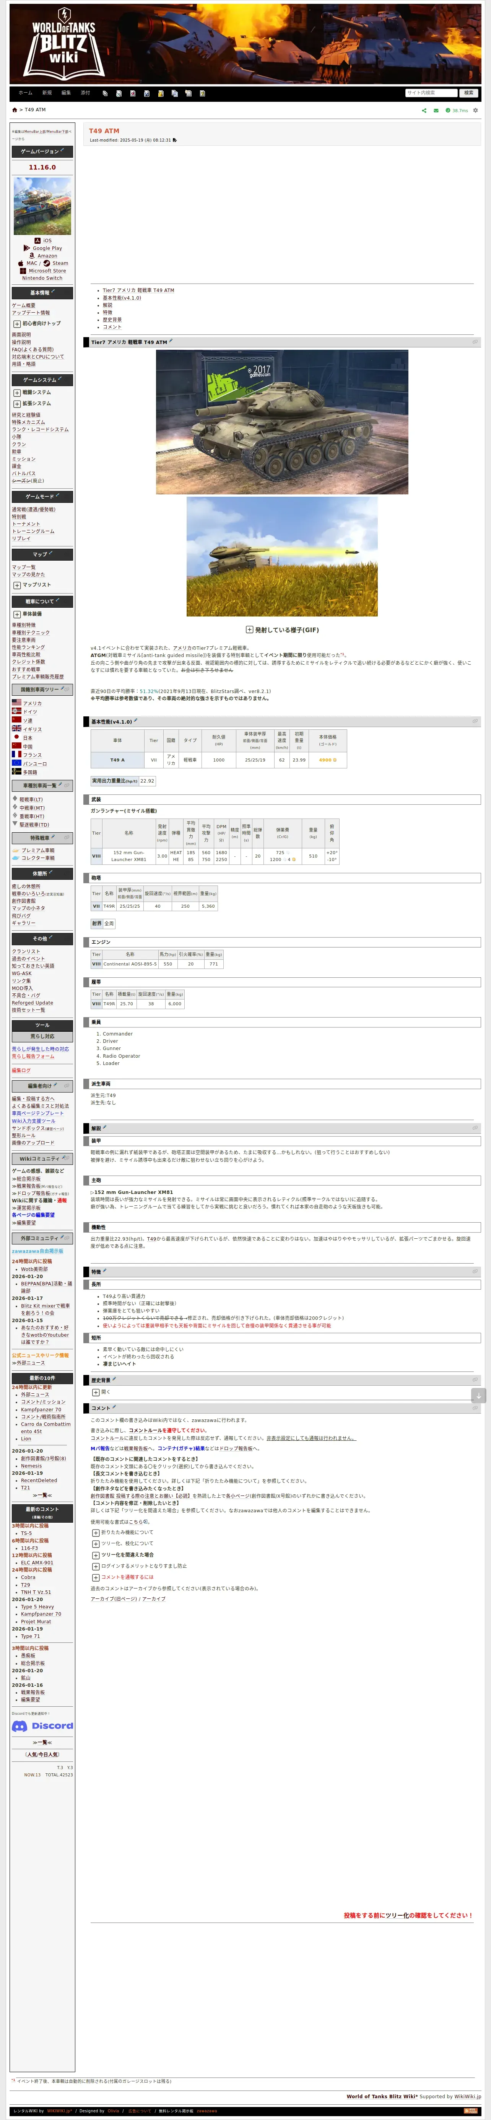
Task: Click the T49 ATM tank render image
Action: click(282, 422)
